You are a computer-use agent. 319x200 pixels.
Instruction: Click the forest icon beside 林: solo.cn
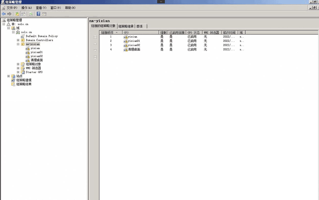pyautogui.click(x=9, y=24)
